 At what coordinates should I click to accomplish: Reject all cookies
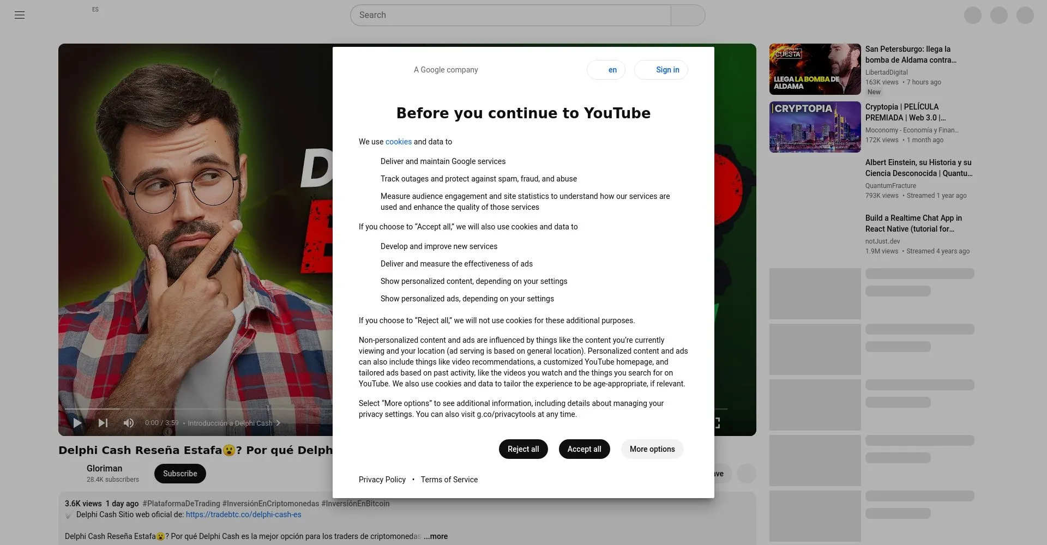click(523, 449)
